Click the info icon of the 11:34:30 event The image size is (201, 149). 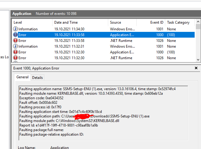click(15, 29)
